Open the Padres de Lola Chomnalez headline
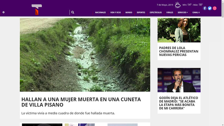 tap(179, 51)
